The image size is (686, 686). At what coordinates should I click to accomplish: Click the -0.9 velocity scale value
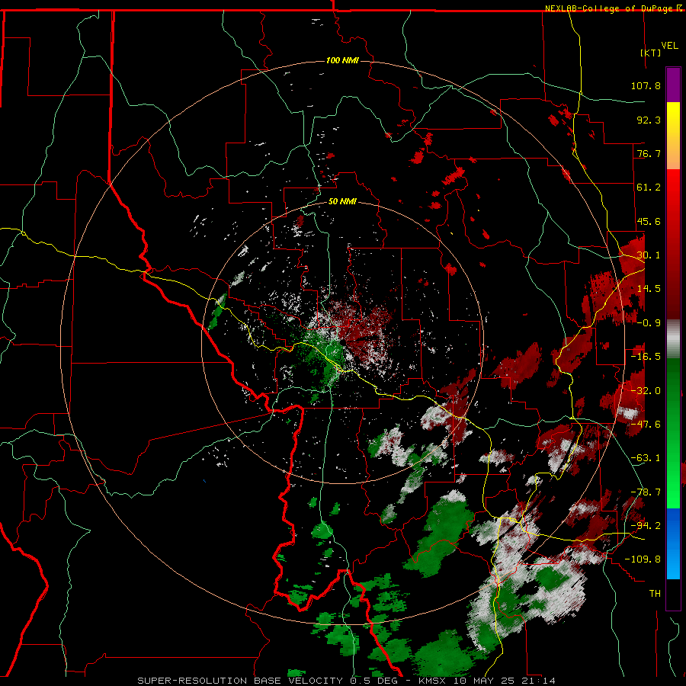(649, 323)
